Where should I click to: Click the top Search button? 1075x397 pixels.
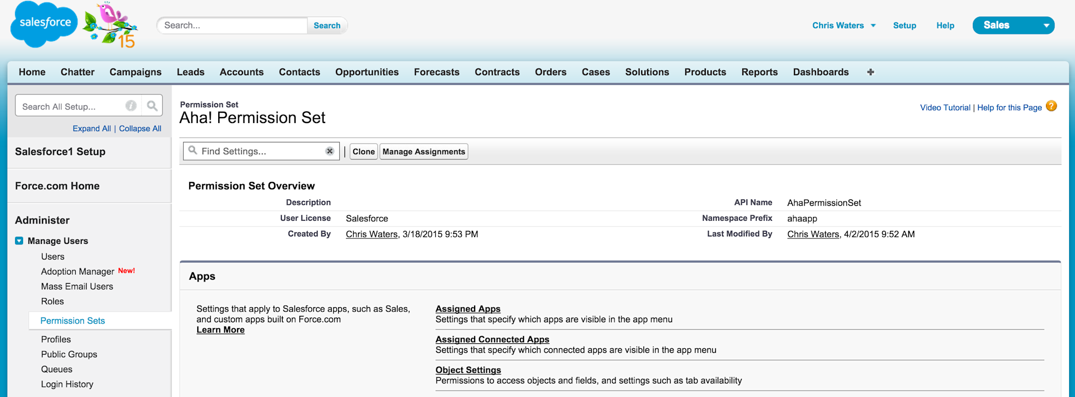[x=327, y=25]
